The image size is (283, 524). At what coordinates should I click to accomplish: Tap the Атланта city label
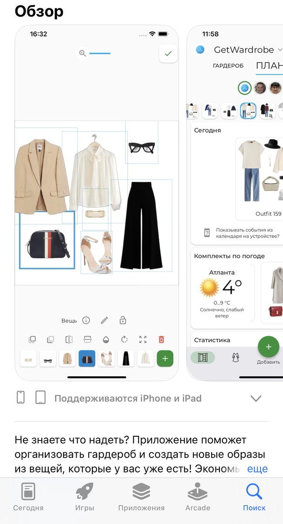point(222,272)
